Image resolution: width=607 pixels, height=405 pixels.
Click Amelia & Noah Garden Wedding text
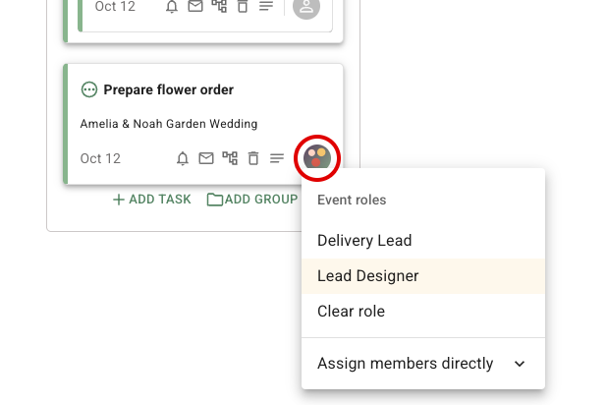pyautogui.click(x=169, y=124)
